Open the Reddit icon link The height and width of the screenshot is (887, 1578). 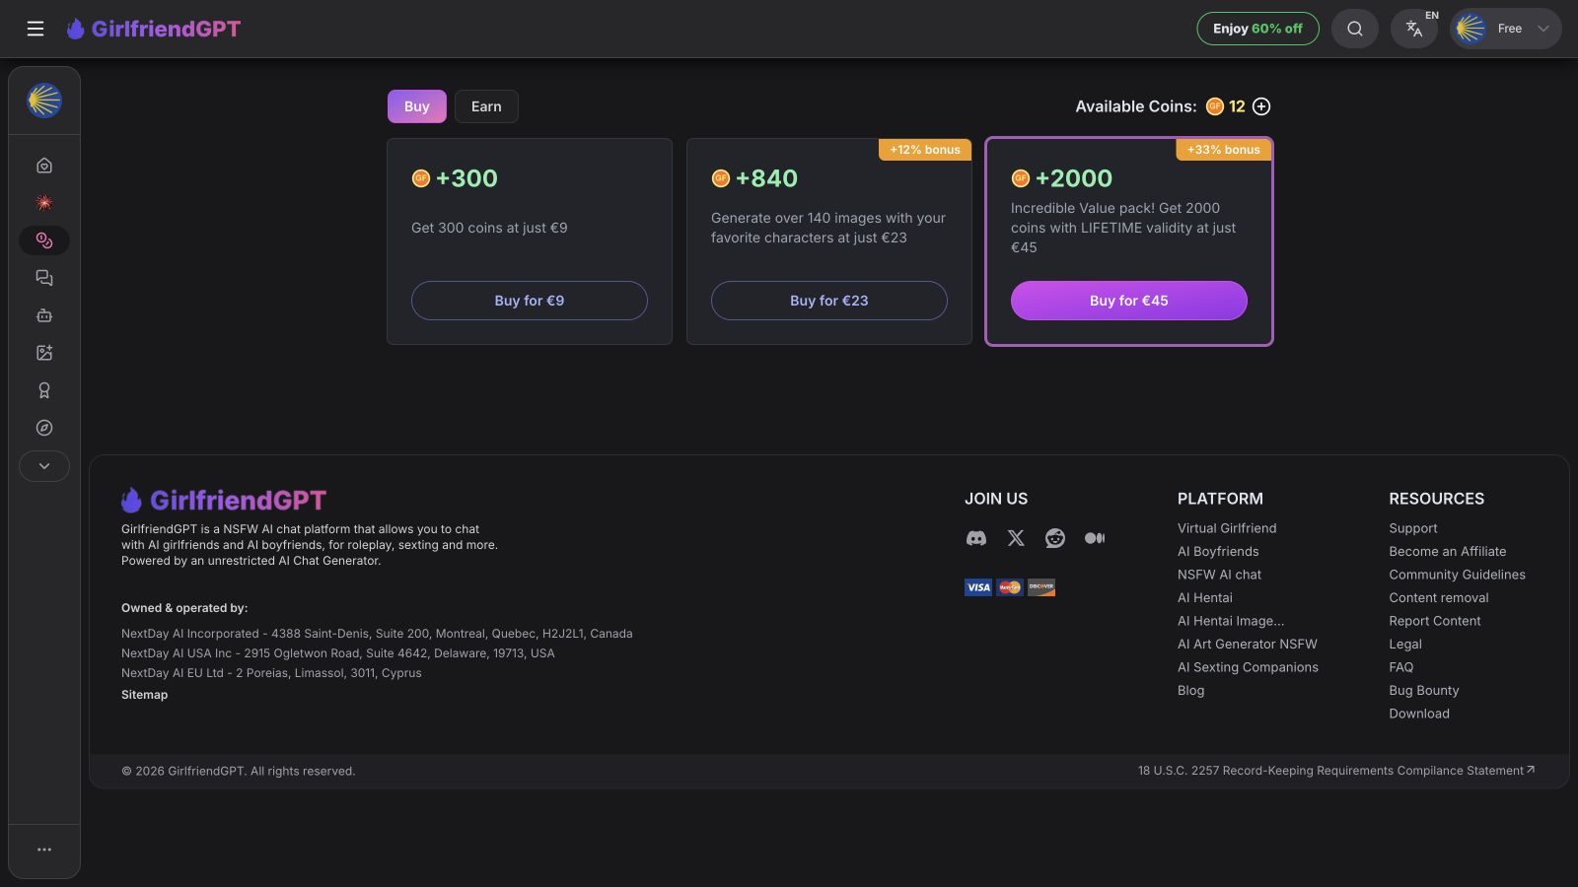pyautogui.click(x=1055, y=538)
